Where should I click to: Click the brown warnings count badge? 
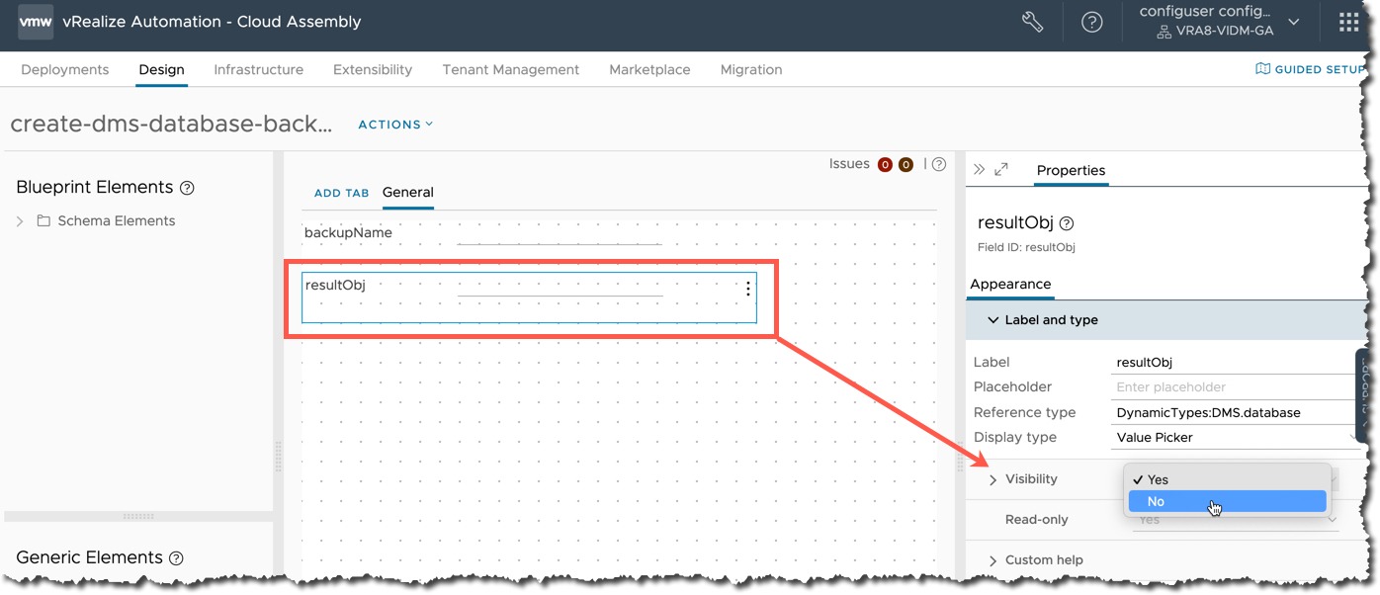click(x=906, y=165)
